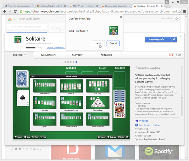Bookmark the page with the star icon
Image resolution: width=189 pixels, height=161 pixels.
click(x=179, y=11)
